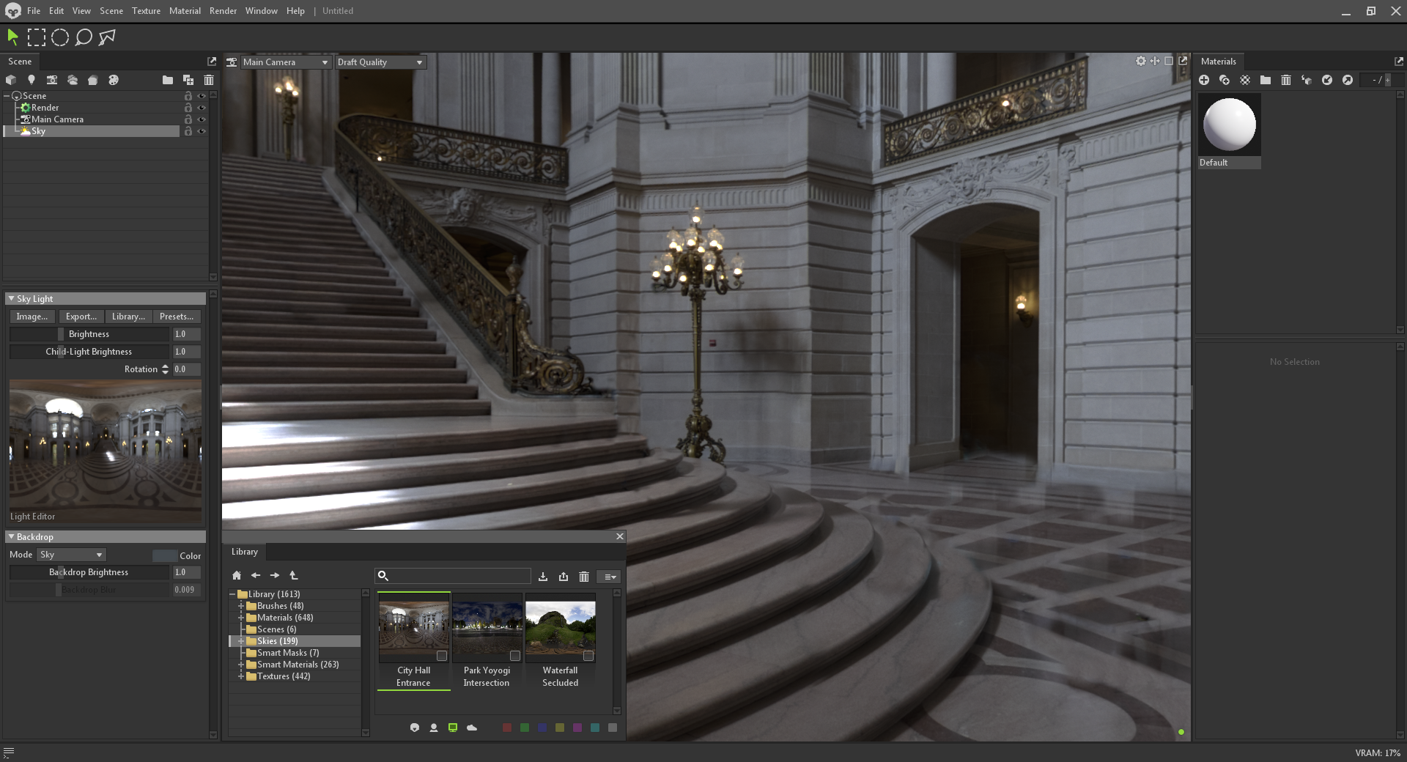The image size is (1407, 762).
Task: Open viewport settings gear icon
Action: [1141, 62]
